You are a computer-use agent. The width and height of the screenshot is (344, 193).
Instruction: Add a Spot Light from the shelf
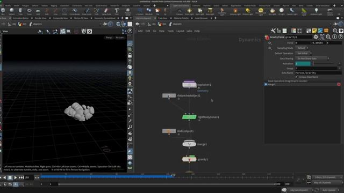point(199,11)
